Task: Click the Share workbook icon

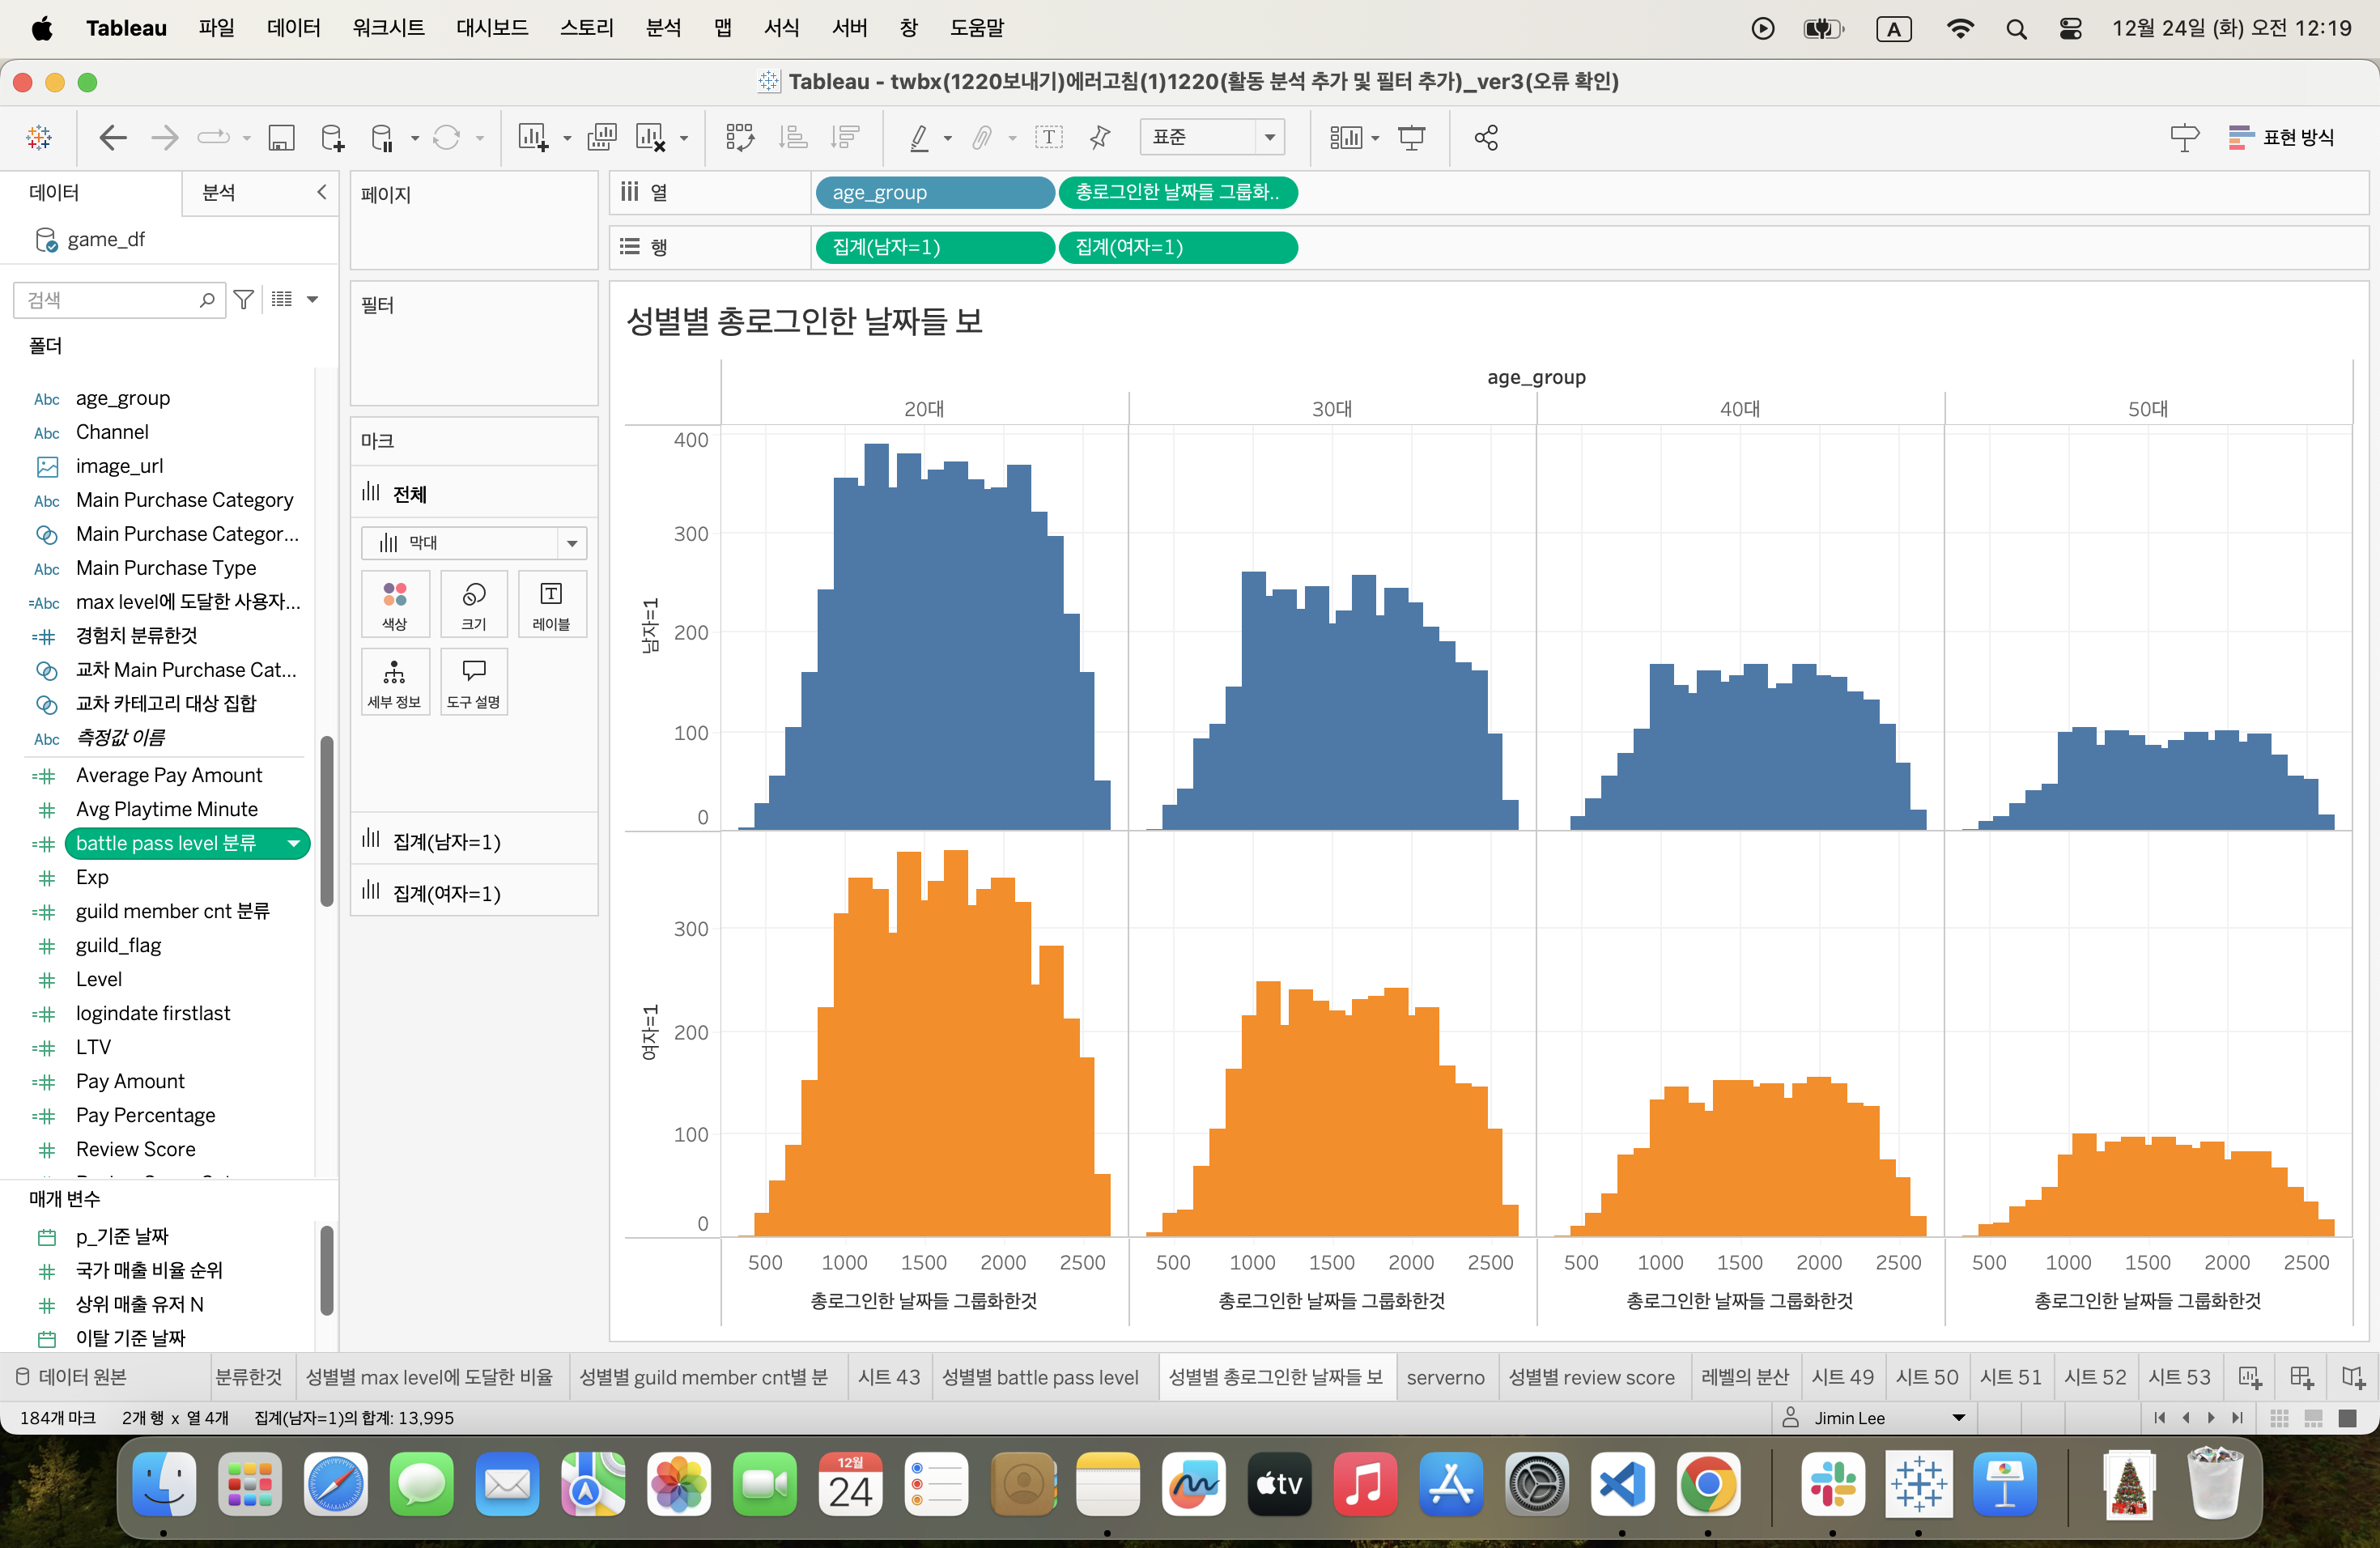Action: (1486, 138)
